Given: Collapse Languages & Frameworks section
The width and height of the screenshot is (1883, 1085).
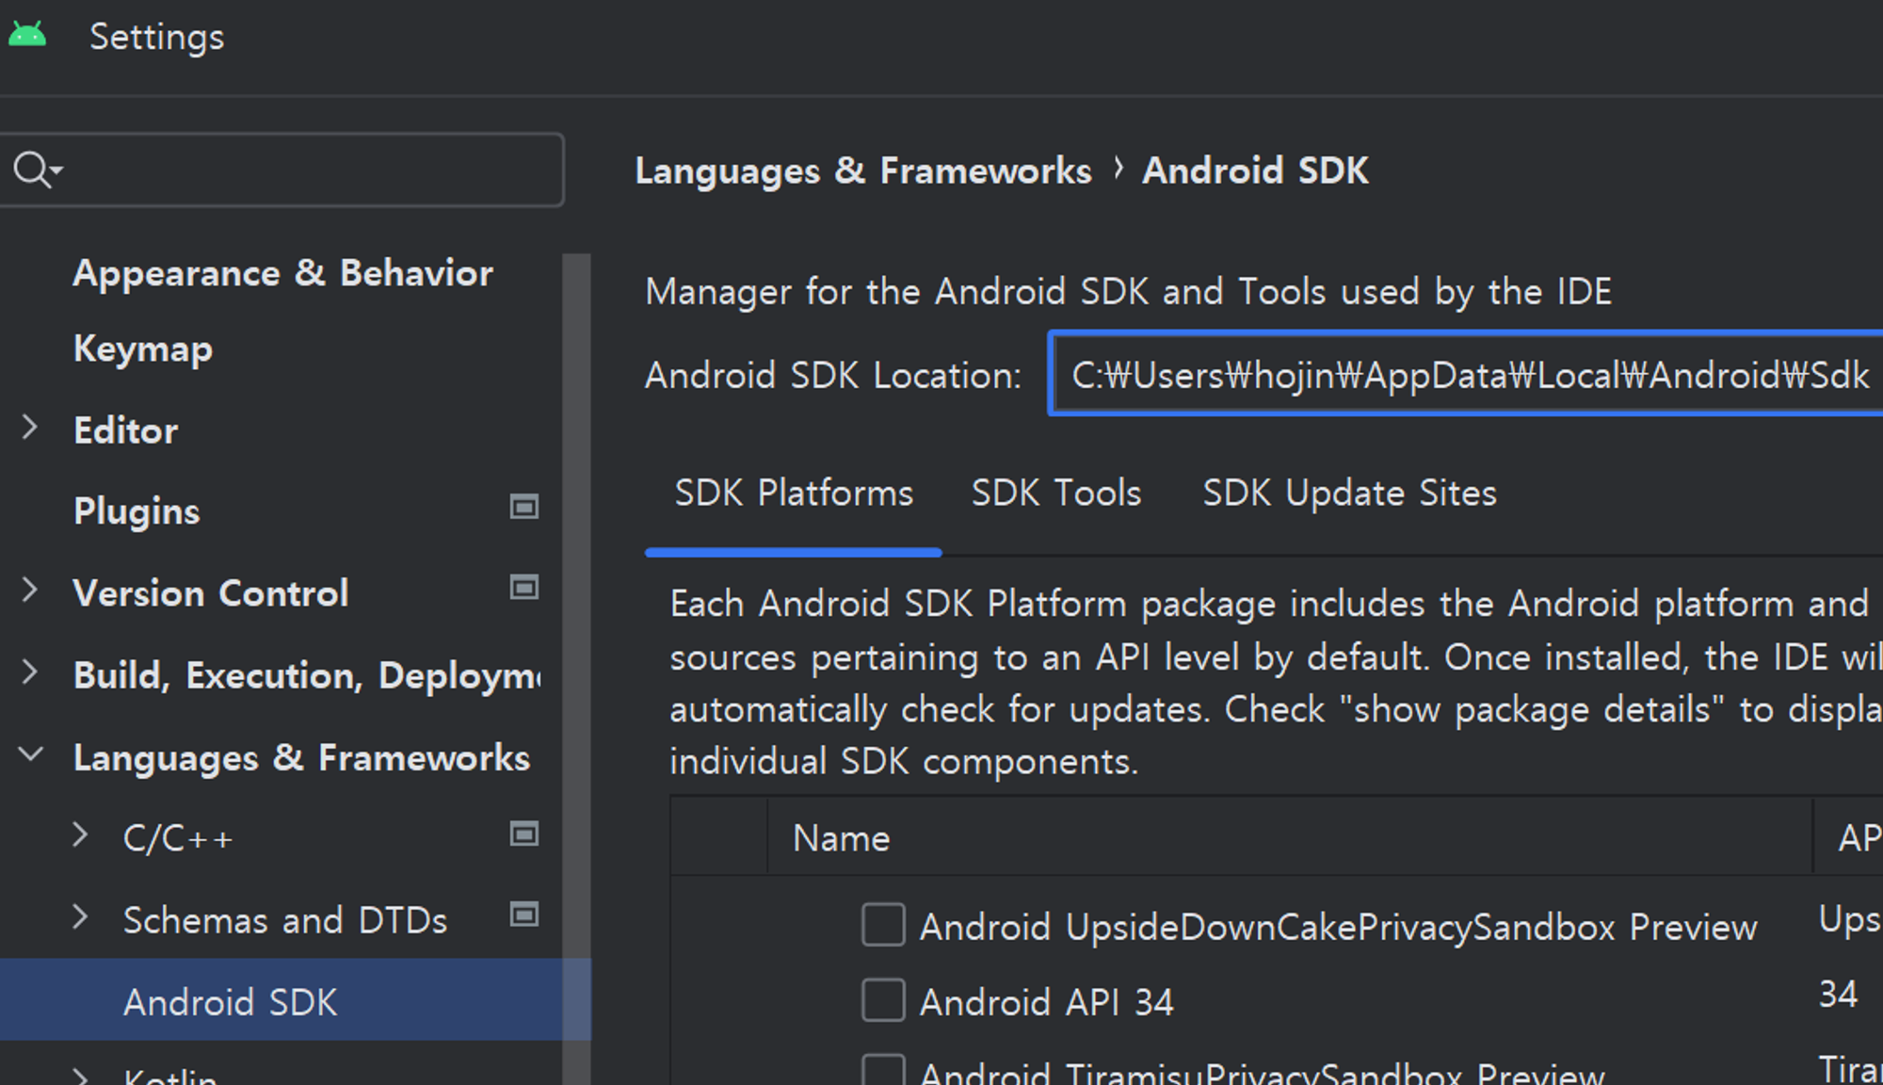Looking at the screenshot, I should 30,754.
